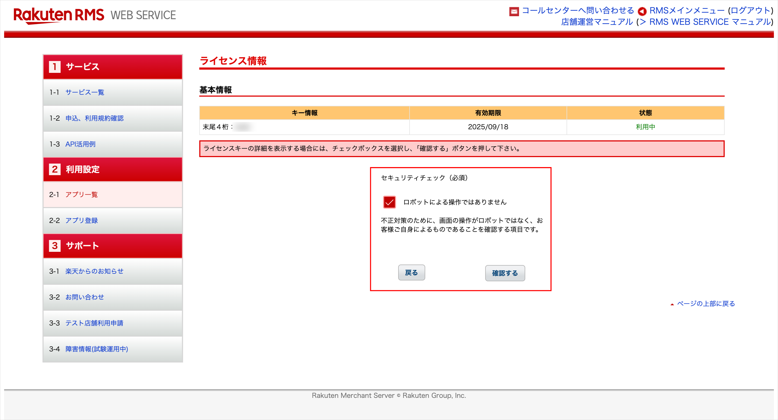Click the Rakuten Merchant Server footer text
This screenshot has height=420, width=778.
point(389,395)
